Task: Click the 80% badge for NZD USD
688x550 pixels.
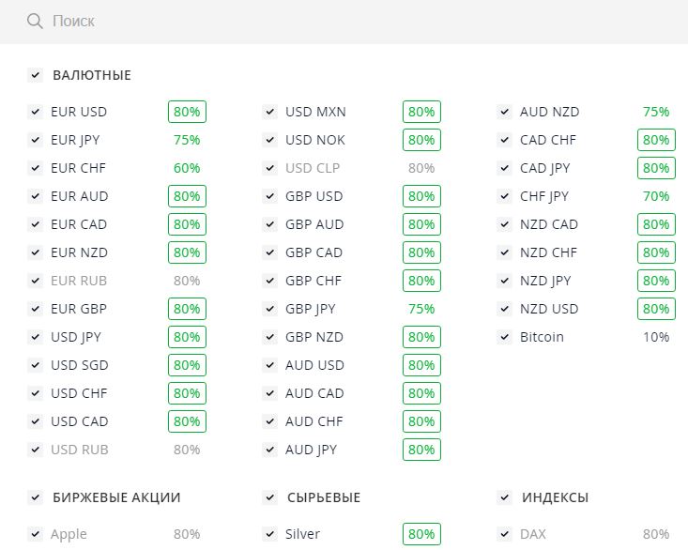Action: coord(656,309)
